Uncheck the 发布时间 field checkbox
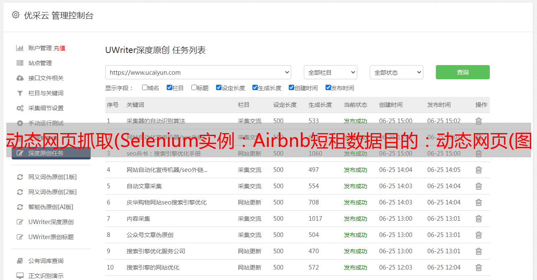Screen dimensions: 537x280 (x=328, y=88)
